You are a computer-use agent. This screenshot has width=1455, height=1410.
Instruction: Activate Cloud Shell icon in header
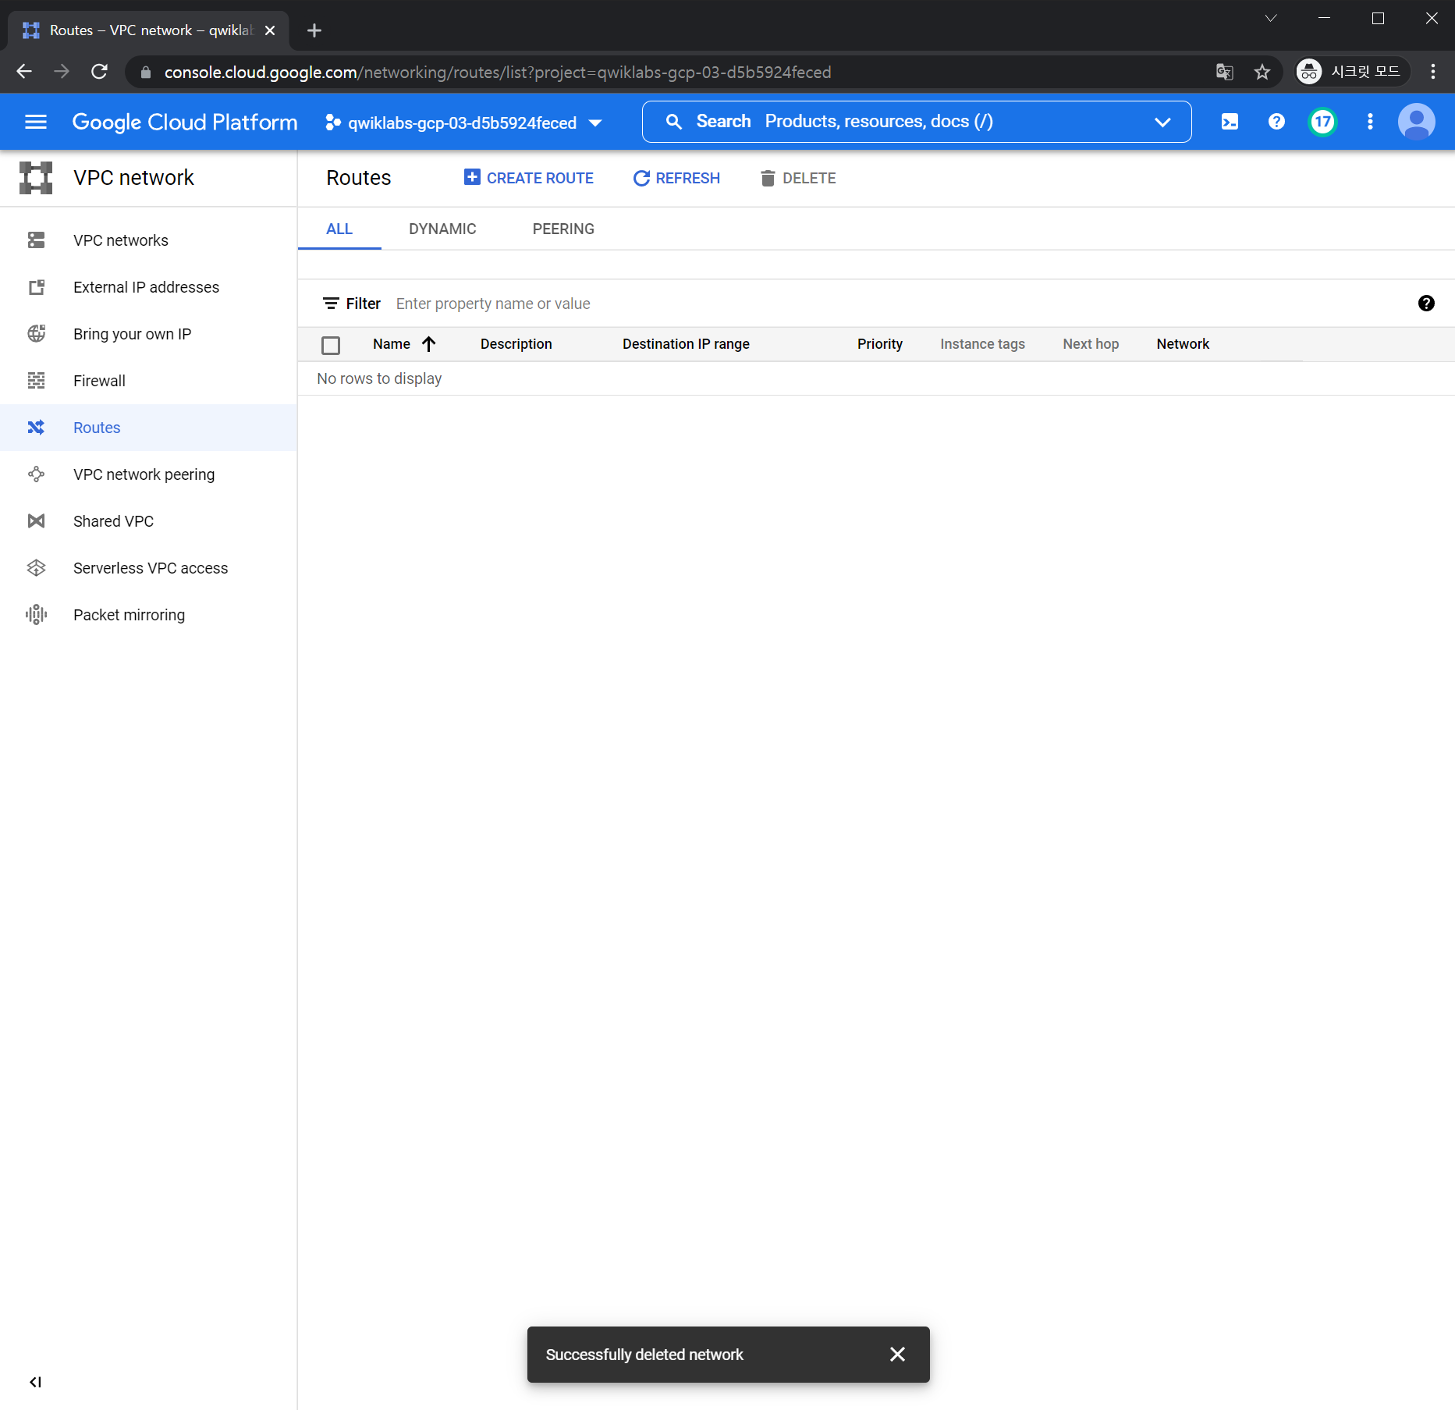pyautogui.click(x=1230, y=122)
